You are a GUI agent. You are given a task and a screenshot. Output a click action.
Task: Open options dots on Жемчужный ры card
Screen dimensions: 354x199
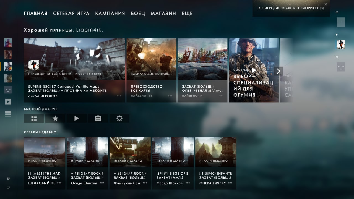[145, 183]
